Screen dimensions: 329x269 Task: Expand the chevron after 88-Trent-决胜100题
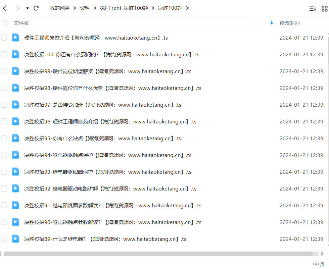[153, 8]
